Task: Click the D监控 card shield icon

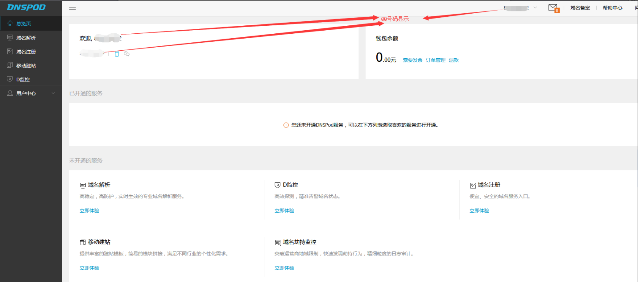Action: [278, 185]
